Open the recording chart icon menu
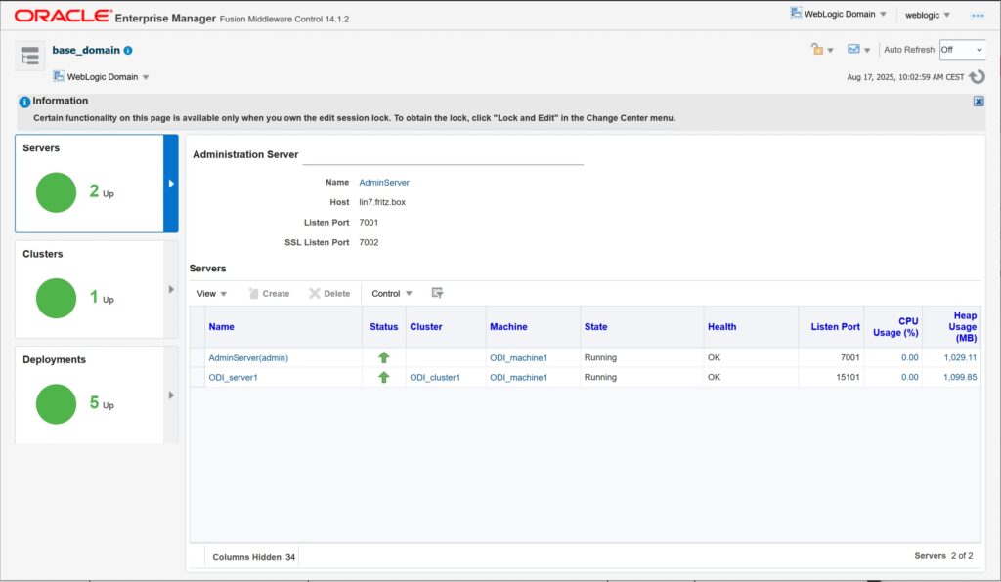This screenshot has height=582, width=1001. pos(858,49)
